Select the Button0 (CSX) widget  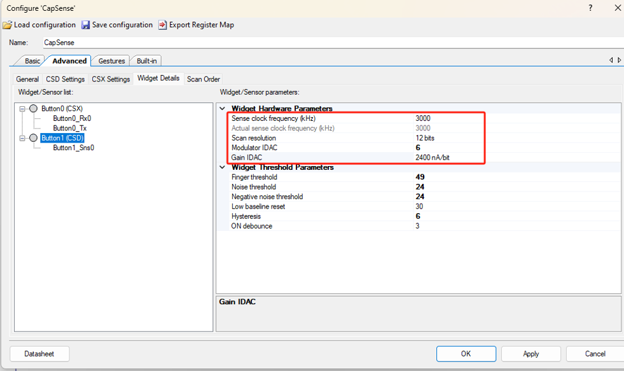62,109
